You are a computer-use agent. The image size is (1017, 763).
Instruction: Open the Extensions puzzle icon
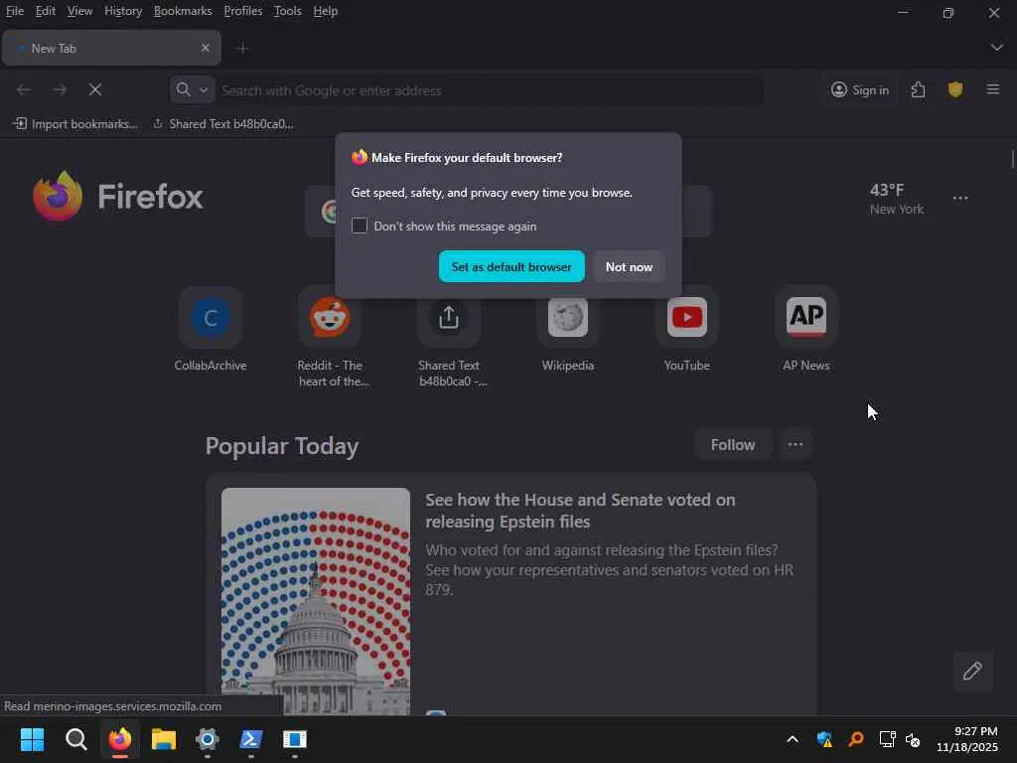919,90
